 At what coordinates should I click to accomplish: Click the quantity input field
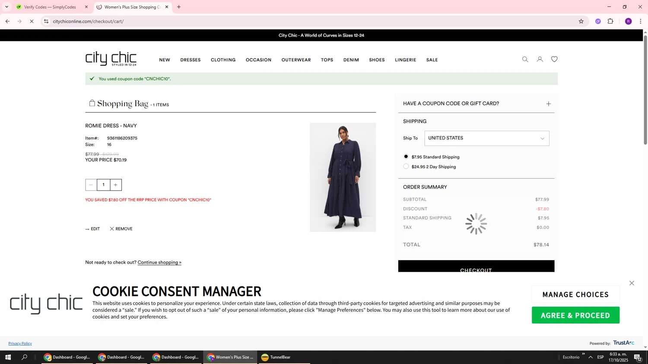(x=104, y=185)
